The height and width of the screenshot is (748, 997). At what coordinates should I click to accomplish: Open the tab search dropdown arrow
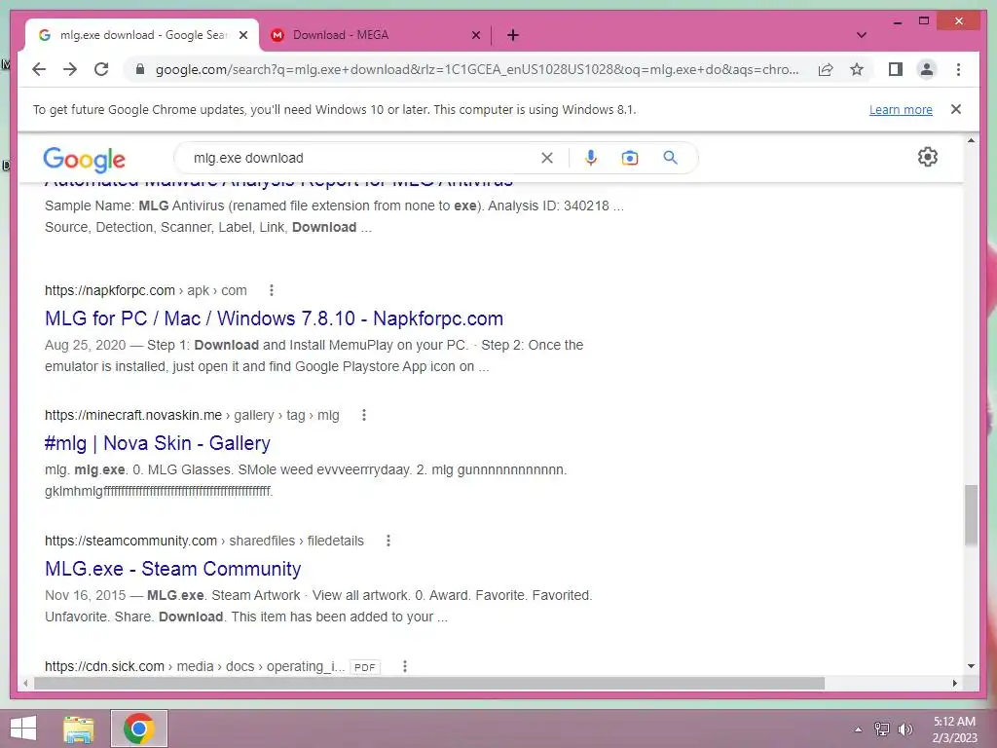point(862,35)
